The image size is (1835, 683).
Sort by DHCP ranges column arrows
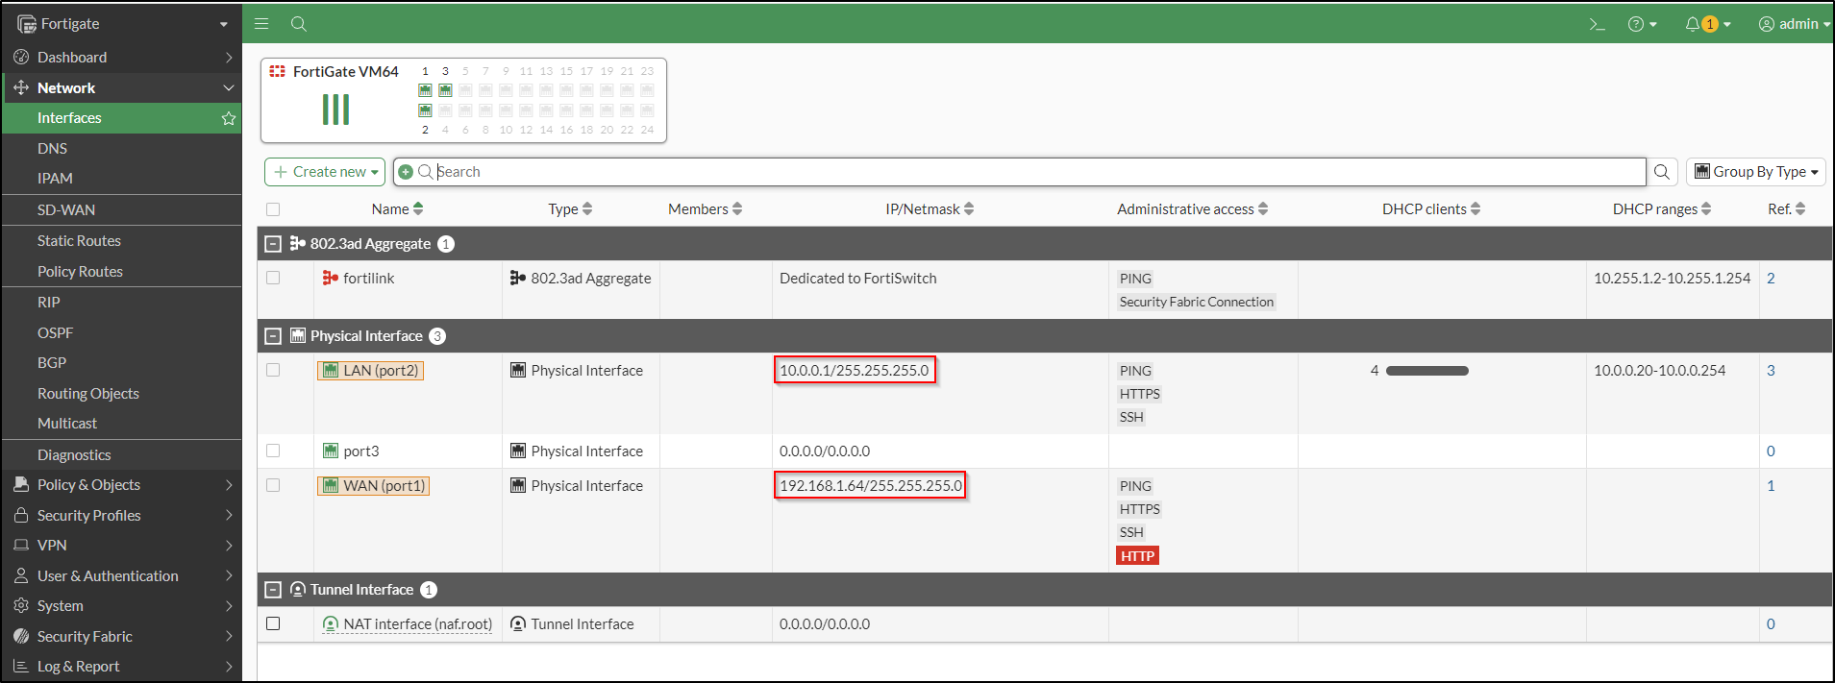coord(1706,208)
